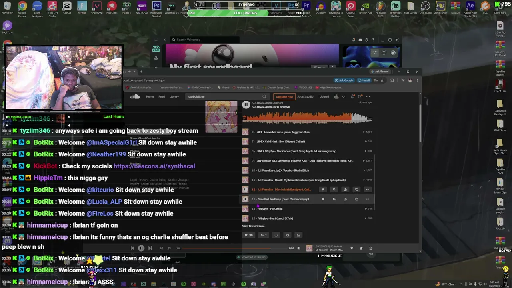Open the OBS Studio desktop shortcut

point(426,9)
